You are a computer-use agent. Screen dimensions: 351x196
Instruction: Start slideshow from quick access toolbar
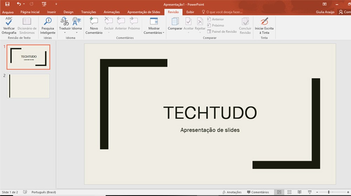pos(44,4)
